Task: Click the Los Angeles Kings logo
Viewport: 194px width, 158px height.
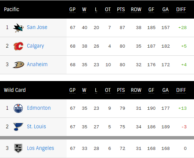Action: [18, 148]
